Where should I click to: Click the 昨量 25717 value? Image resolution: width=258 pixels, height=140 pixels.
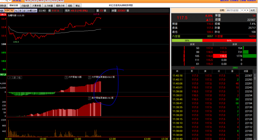(x=252, y=28)
